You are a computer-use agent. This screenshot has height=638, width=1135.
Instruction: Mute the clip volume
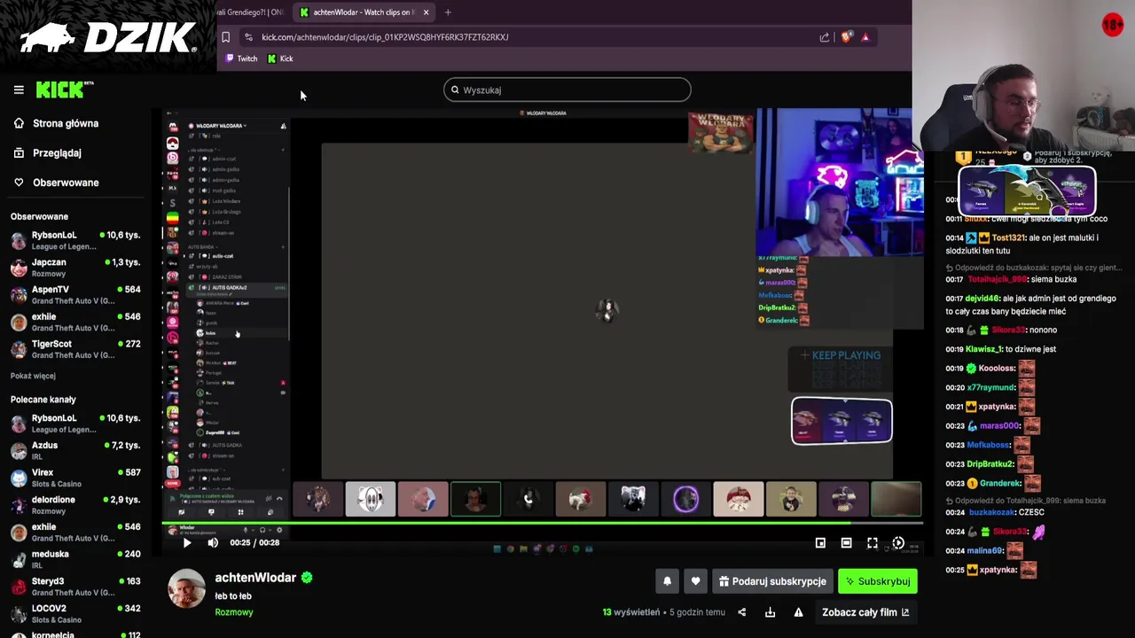[213, 542]
